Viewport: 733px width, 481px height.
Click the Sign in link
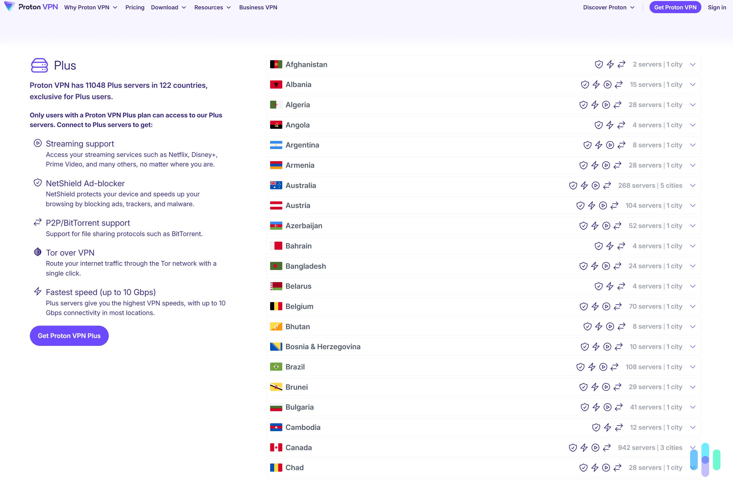[717, 7]
